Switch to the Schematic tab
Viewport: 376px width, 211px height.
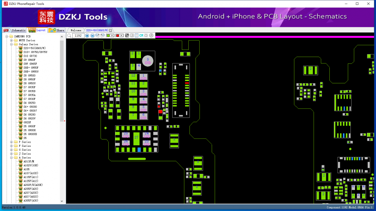click(14, 30)
